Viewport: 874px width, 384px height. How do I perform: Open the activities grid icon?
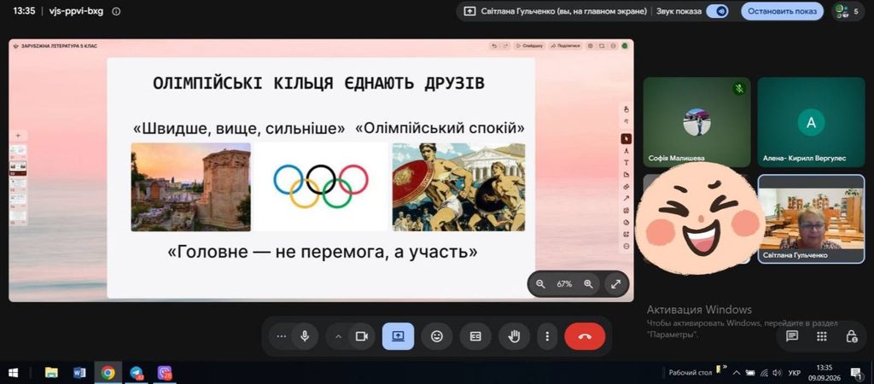[x=822, y=336]
